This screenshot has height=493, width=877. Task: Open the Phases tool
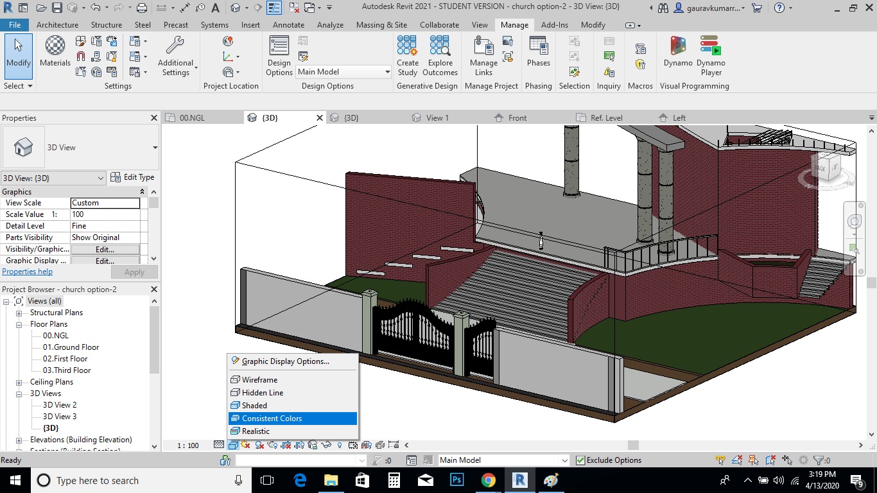[538, 51]
